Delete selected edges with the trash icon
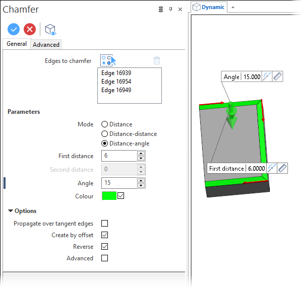Viewport: 302px width, 287px height. click(157, 60)
